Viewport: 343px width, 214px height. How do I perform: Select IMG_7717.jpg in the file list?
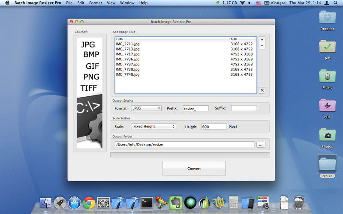coord(186,54)
